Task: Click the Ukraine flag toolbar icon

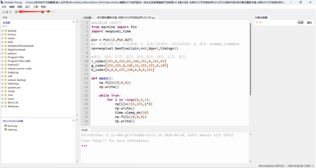Action: [48, 12]
